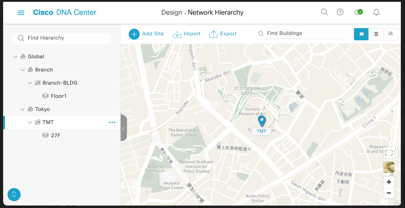This screenshot has width=405, height=208.
Task: Select the Branch area label
Action: click(x=44, y=70)
